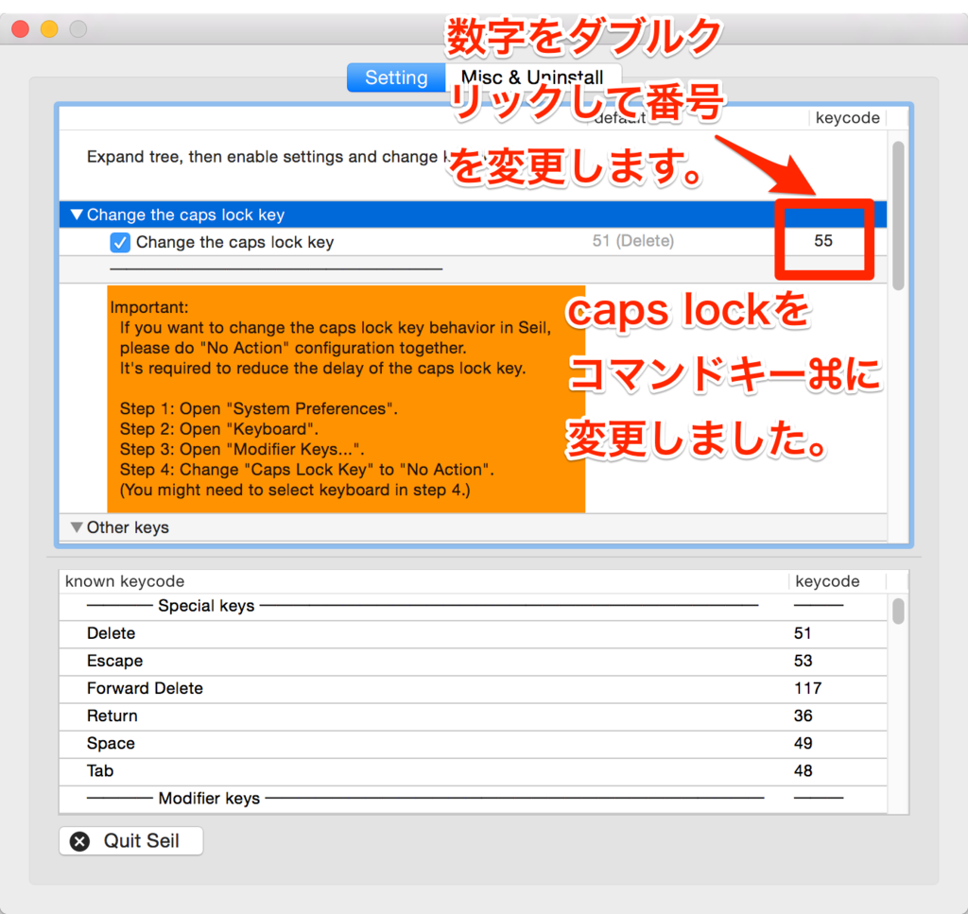The image size is (968, 914).
Task: Collapse the Other keys section triangle
Action: [x=77, y=527]
